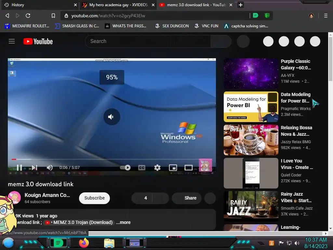This screenshot has height=250, width=333.
Task: Open the green chat extension icon in the address bar
Action: coord(256,16)
